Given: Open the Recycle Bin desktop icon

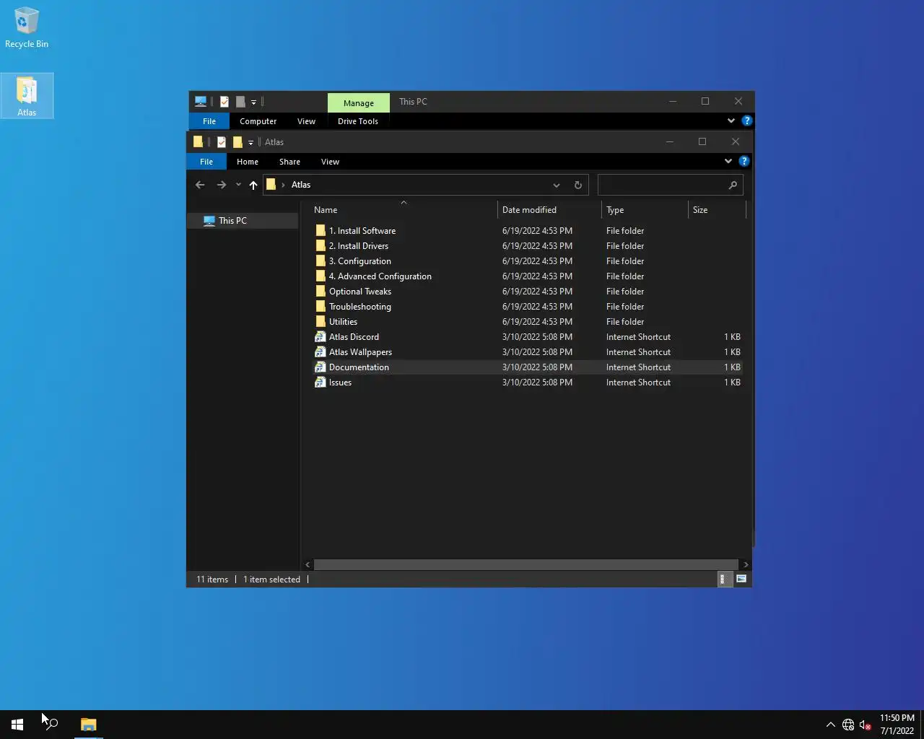Looking at the screenshot, I should coord(27,29).
